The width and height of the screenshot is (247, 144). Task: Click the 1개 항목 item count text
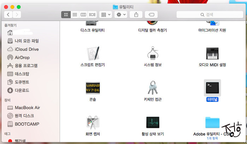[x=212, y=138]
